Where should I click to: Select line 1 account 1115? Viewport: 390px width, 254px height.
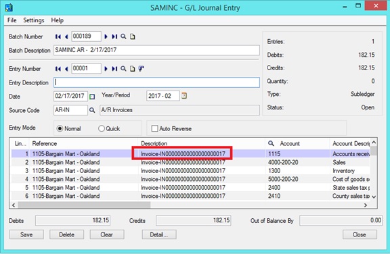tap(297, 154)
